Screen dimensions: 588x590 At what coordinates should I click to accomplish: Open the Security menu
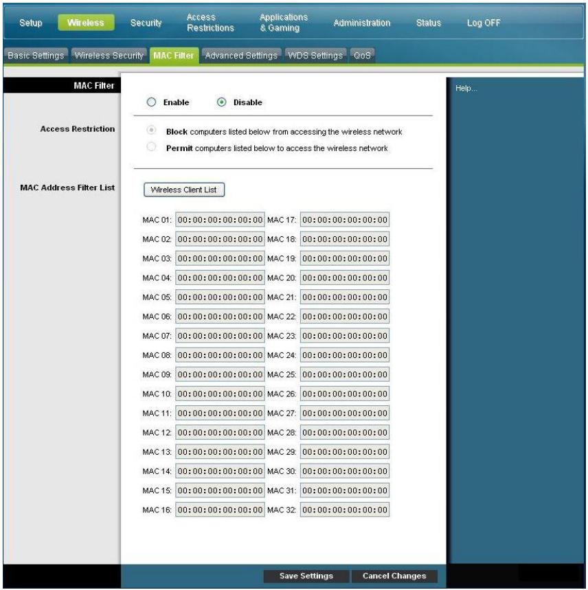[x=145, y=23]
